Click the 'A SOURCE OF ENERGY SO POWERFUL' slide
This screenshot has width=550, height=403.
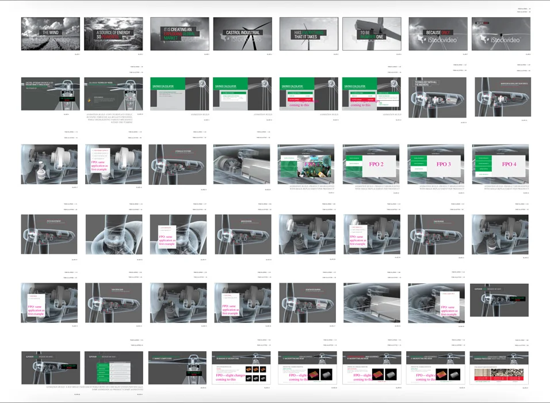coord(113,35)
